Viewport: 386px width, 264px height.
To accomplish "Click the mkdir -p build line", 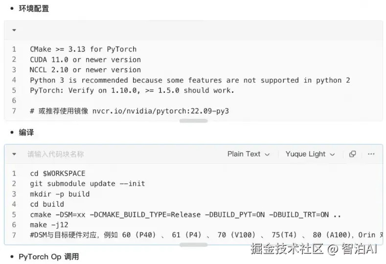I will coord(60,194).
